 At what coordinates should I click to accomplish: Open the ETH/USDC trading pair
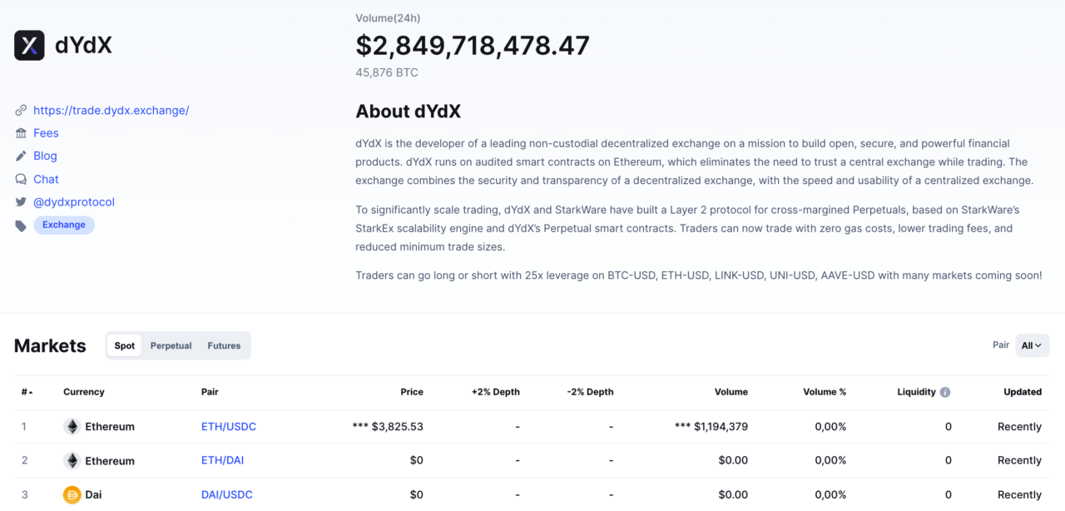coord(228,426)
